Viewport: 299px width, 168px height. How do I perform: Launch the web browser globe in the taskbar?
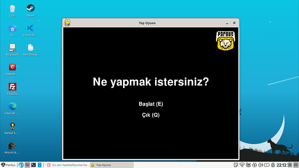[21, 165]
